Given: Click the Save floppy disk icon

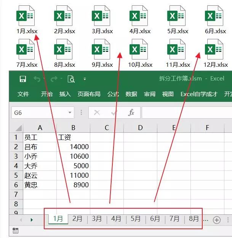Looking at the screenshot, I should (x=23, y=79).
